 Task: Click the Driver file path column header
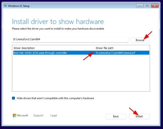122,48
